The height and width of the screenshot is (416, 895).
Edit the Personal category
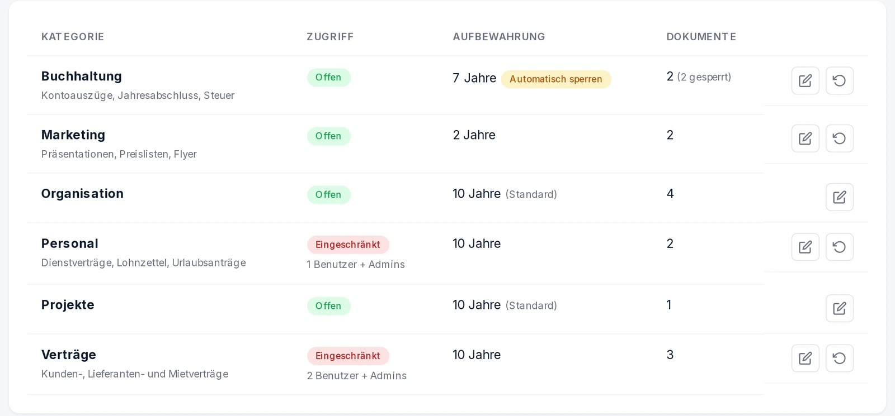[x=805, y=247]
